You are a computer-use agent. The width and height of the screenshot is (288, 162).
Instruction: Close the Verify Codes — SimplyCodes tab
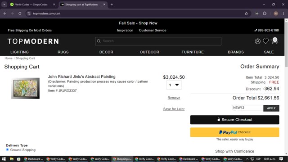tap(54, 4)
